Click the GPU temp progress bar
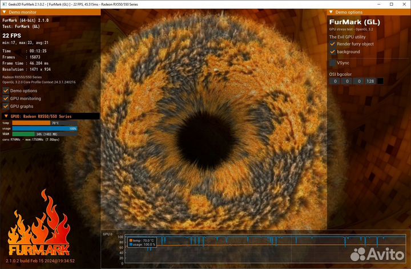The image size is (411, 269). pos(45,123)
